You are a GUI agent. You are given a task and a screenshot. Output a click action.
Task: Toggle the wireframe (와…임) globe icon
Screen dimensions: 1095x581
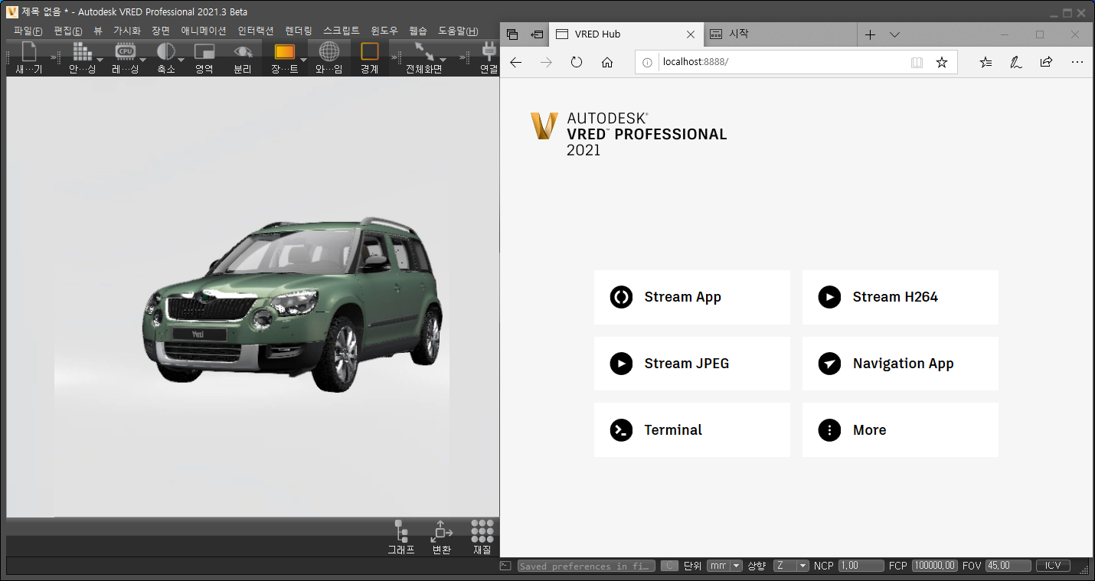pos(329,52)
